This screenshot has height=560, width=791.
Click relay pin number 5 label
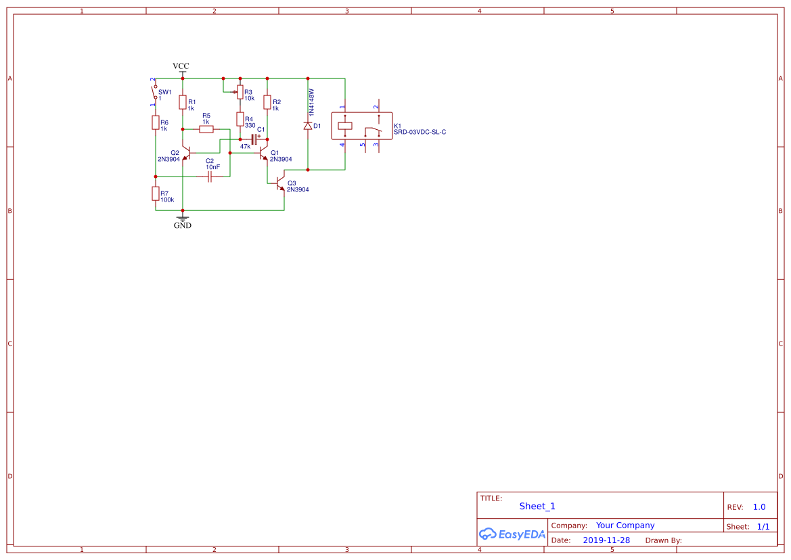[x=362, y=145]
